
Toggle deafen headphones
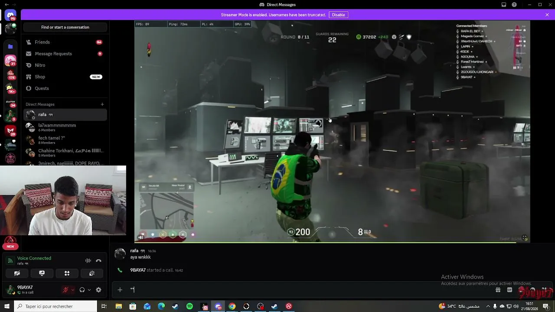(x=82, y=290)
